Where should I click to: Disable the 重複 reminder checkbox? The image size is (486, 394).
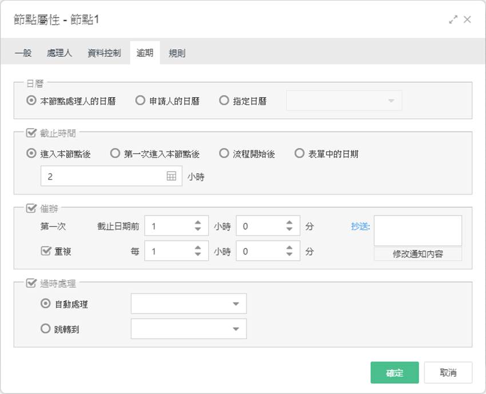[46, 251]
